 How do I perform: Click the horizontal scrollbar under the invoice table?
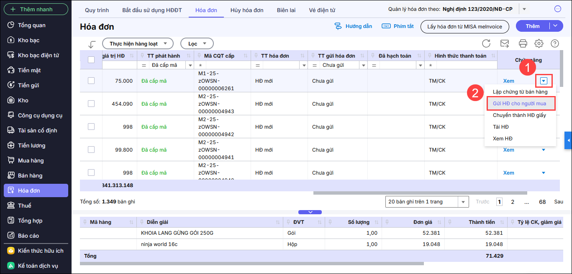418,193
